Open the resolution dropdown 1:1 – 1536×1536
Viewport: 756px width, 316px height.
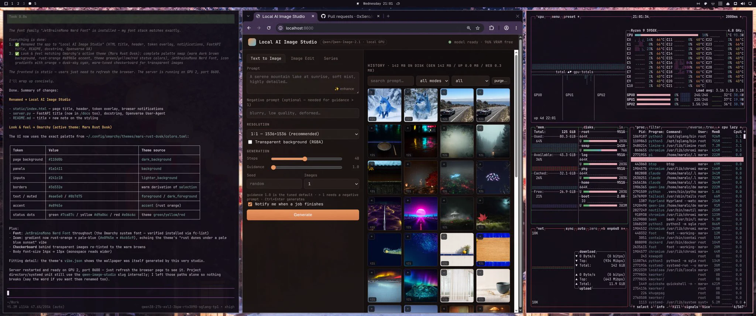(x=303, y=134)
